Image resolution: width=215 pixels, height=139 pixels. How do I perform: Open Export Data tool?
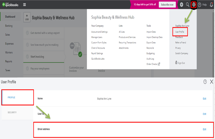[x=151, y=43]
